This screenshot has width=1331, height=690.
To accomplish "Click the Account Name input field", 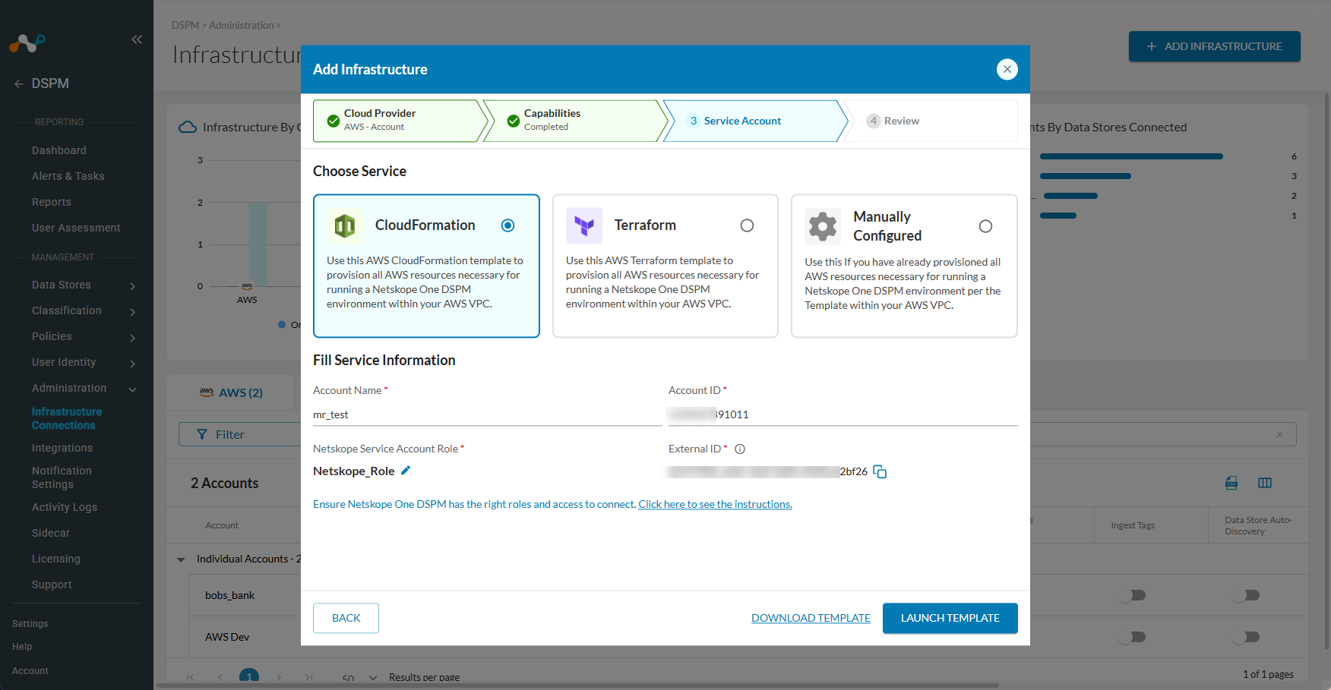I will 486,414.
